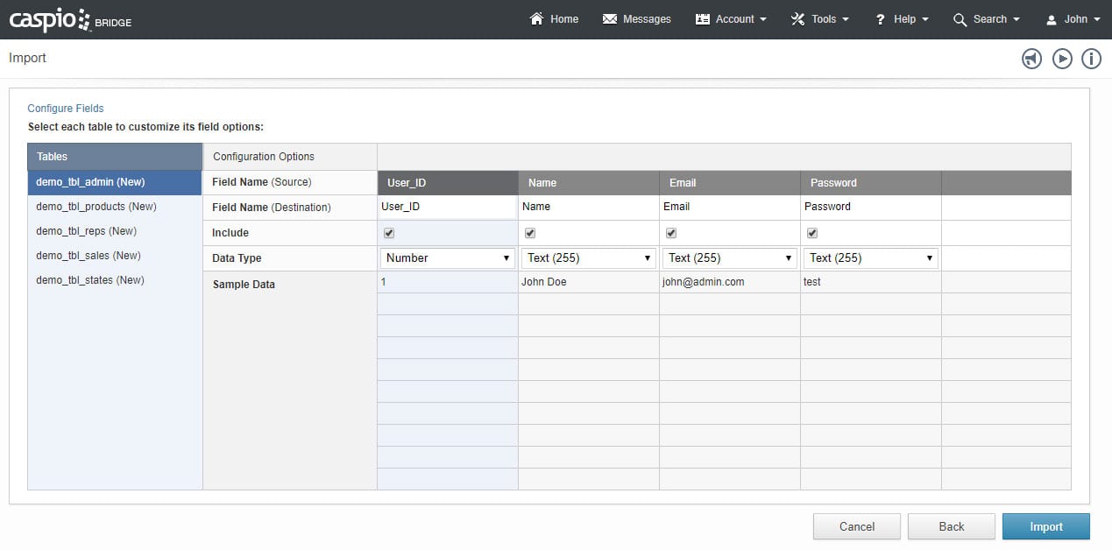Click the Tools wrench icon
This screenshot has width=1112, height=550.
[x=797, y=19]
